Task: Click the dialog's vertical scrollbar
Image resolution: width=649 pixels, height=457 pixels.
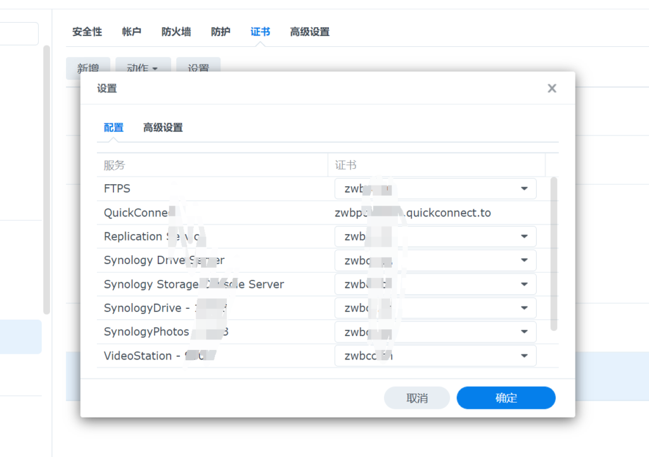Action: pos(554,253)
